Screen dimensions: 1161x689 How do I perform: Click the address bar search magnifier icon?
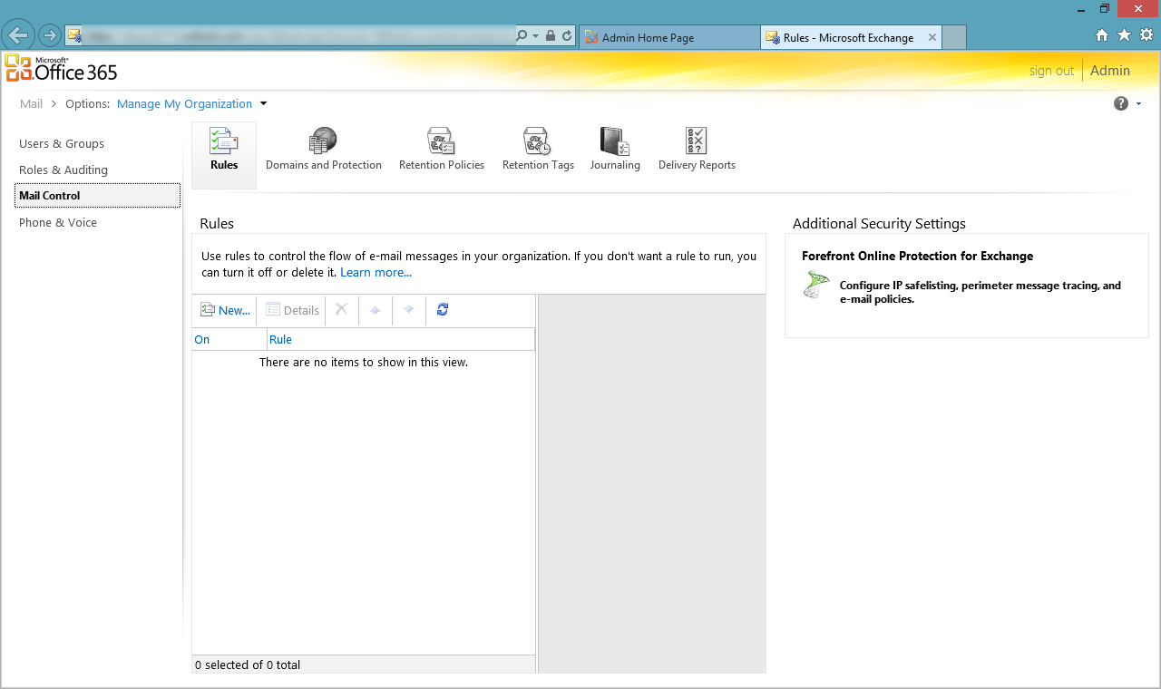[522, 35]
